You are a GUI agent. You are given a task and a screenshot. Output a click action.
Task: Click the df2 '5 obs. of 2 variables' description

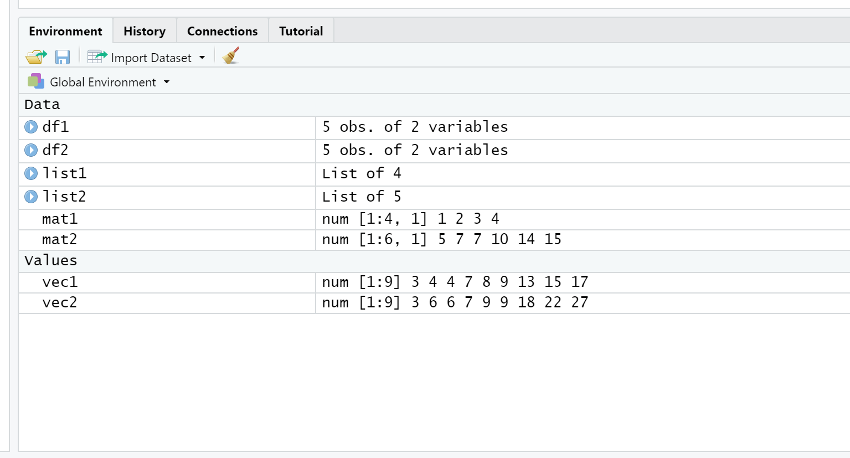(x=415, y=150)
